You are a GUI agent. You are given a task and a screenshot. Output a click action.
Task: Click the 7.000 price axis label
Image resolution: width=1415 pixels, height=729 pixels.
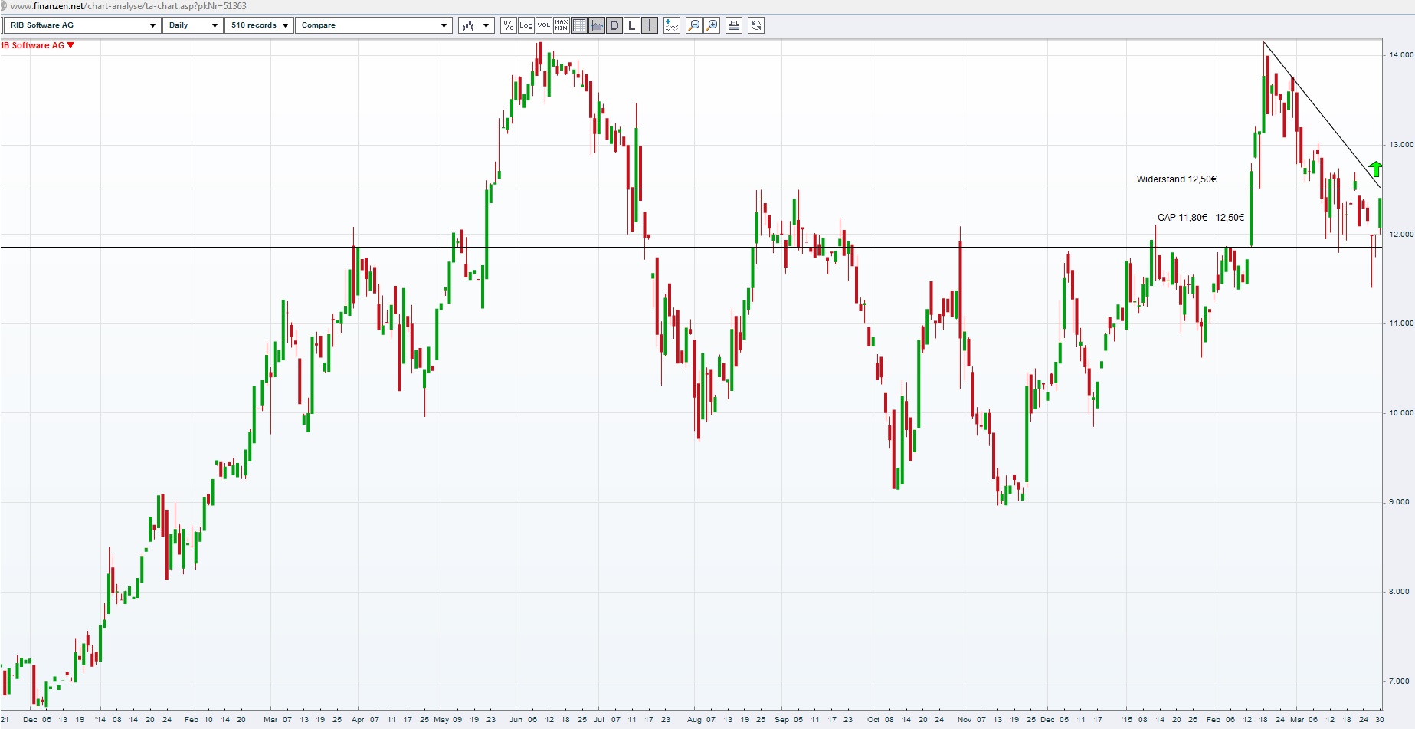(x=1399, y=681)
